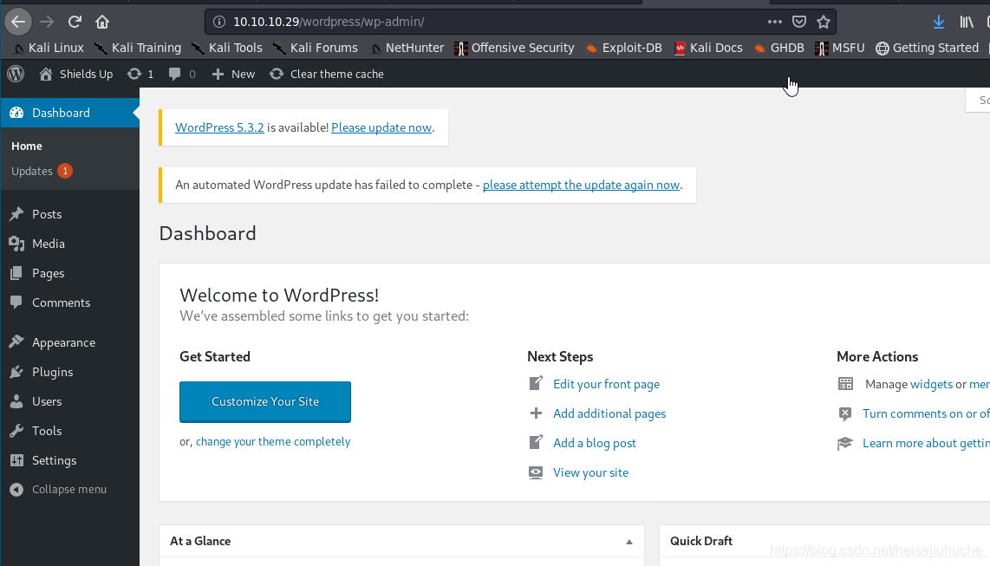Click the browser forward arrow

click(x=47, y=22)
